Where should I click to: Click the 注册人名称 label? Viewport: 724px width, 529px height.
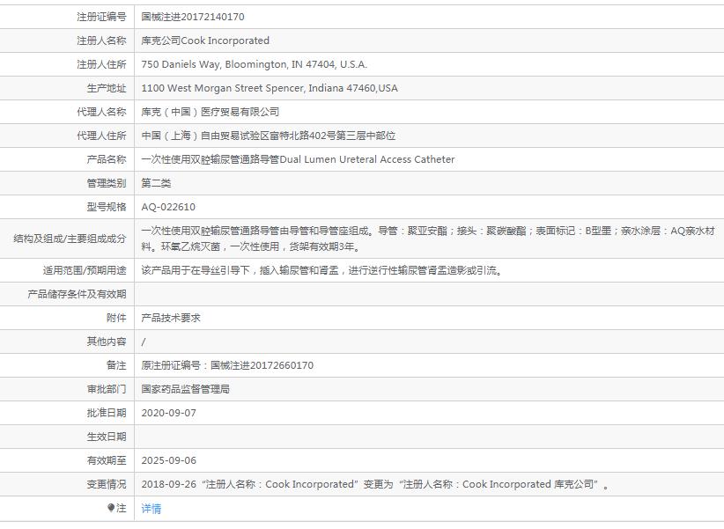101,40
